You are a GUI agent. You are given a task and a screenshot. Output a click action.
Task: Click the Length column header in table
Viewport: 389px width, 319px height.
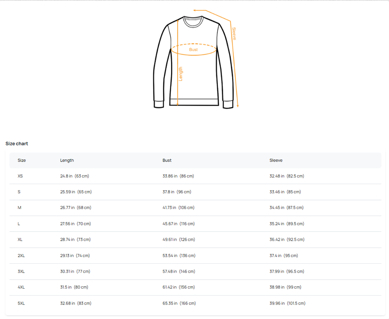[x=67, y=160]
